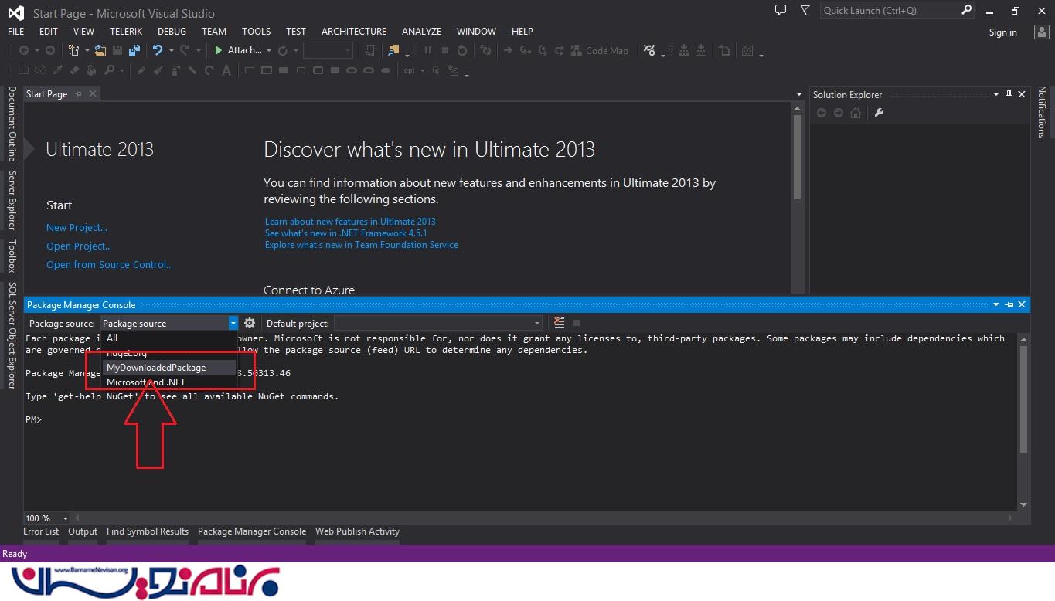Toggle Package Manager Console pin auto-hide
Viewport: 1055px width, 601px height.
point(1009,305)
